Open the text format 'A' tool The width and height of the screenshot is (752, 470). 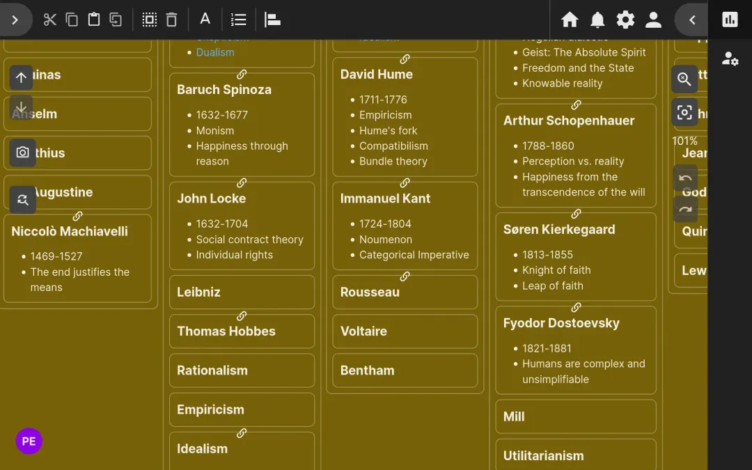(205, 19)
